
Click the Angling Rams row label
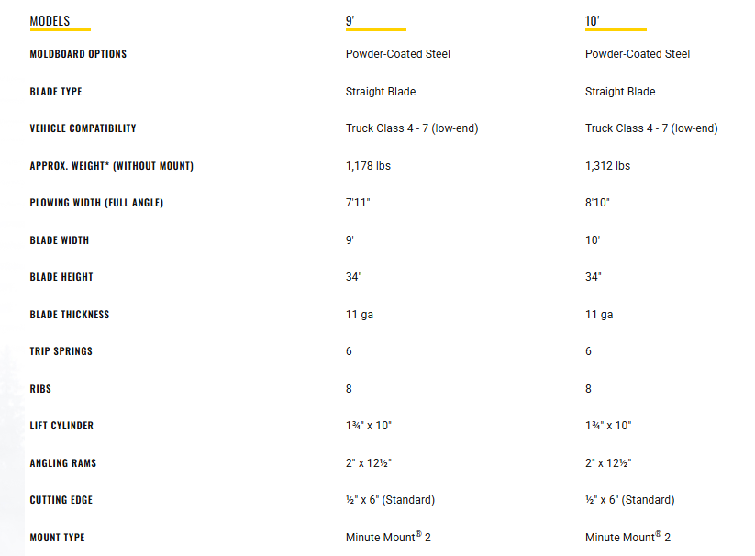click(x=63, y=463)
